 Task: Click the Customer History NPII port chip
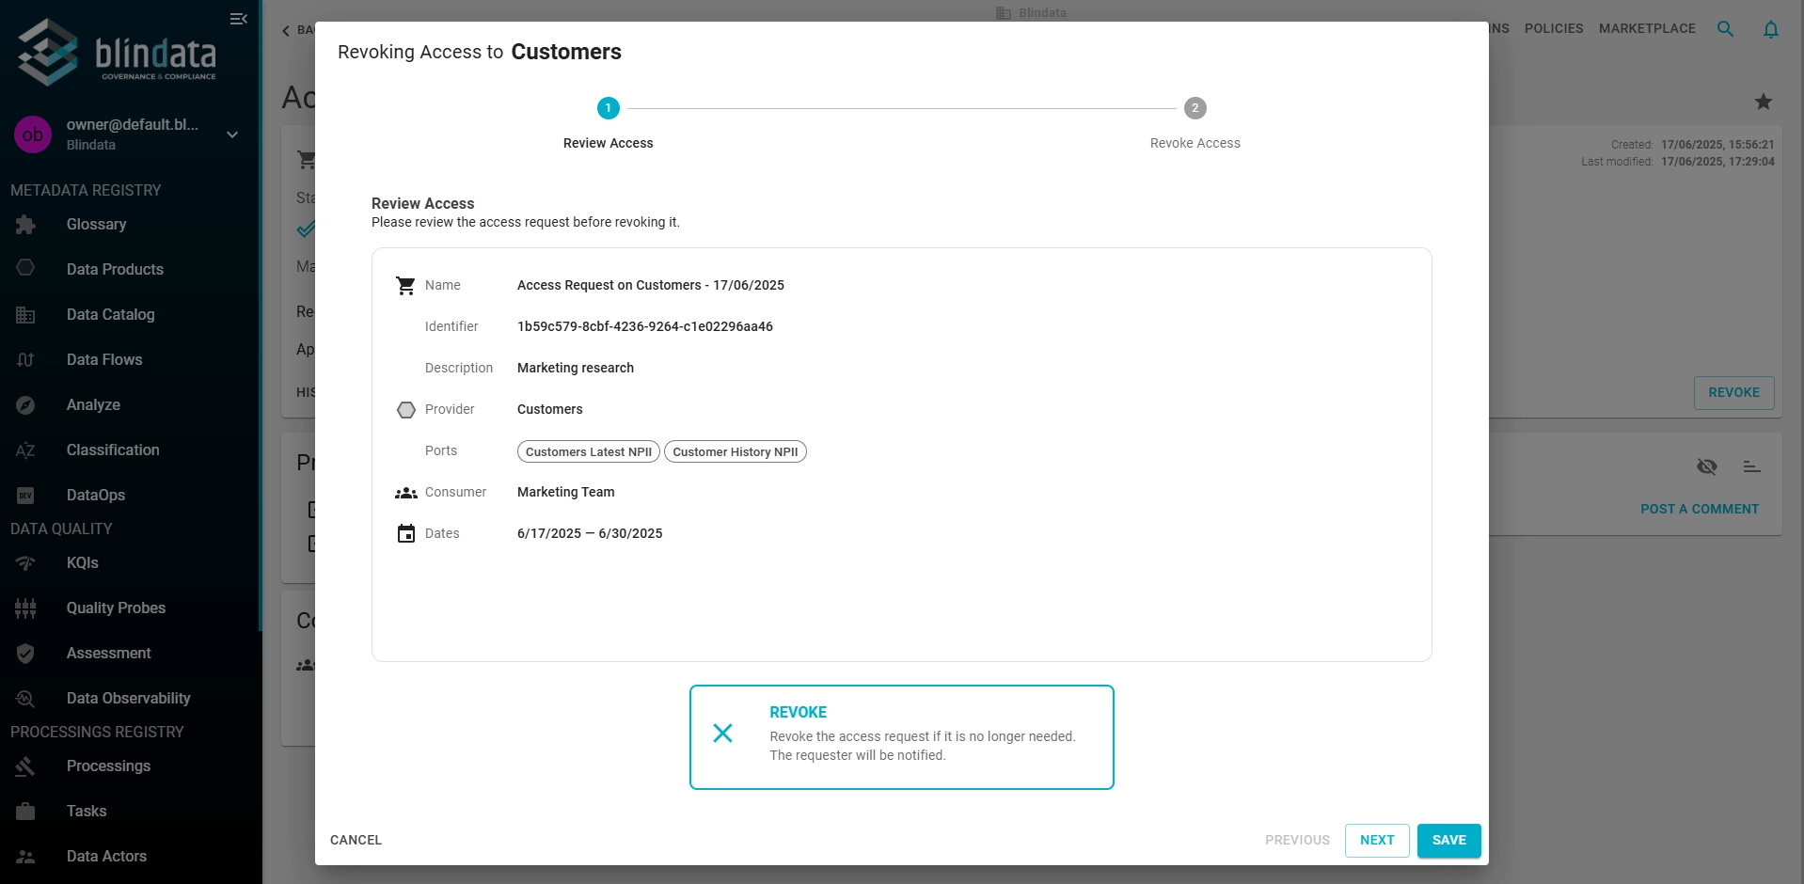(736, 451)
